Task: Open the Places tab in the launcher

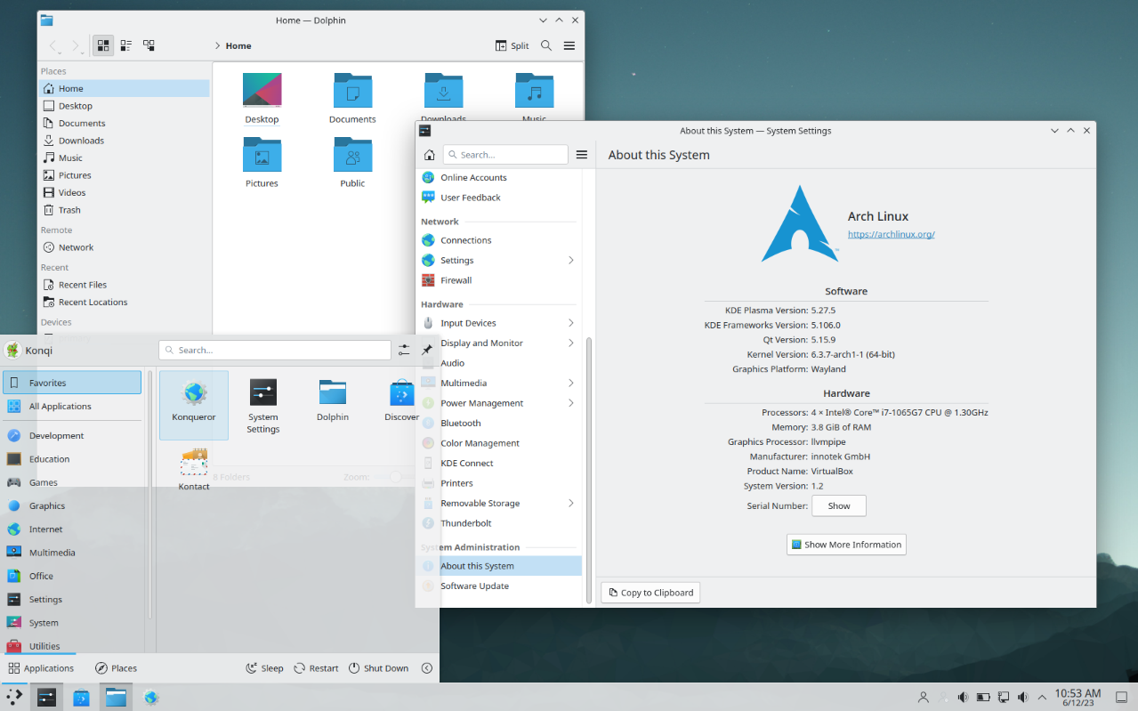Action: [116, 667]
